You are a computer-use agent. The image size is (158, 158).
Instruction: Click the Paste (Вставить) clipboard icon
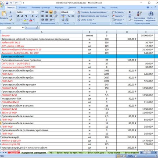point(4,14)
